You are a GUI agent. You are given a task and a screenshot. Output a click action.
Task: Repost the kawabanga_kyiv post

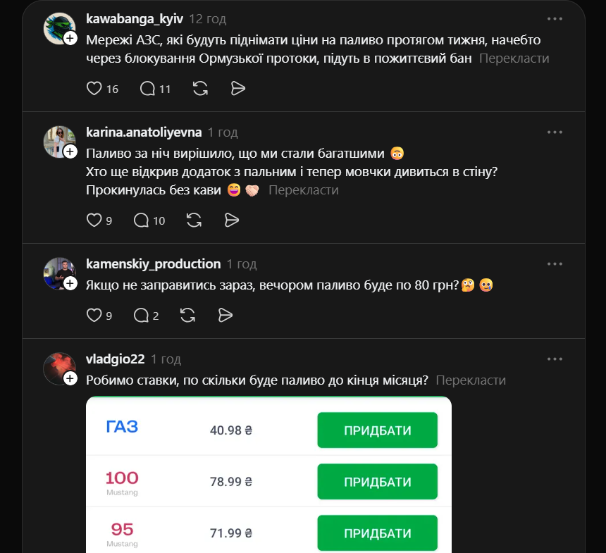(x=200, y=89)
